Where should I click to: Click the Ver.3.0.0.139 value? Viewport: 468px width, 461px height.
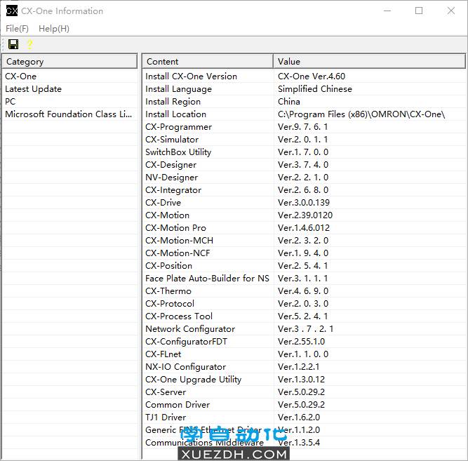[304, 203]
